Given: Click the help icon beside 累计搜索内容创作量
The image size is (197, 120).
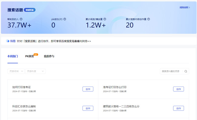Looking at the screenshot, I should [x=149, y=19].
